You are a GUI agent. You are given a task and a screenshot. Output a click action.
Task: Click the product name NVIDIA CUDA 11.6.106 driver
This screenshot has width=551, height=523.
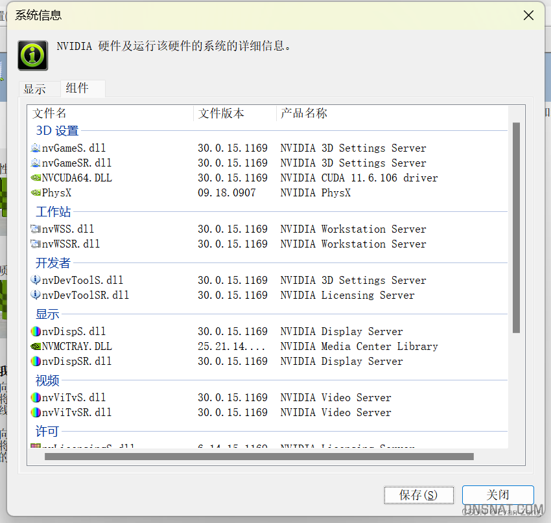click(x=359, y=178)
